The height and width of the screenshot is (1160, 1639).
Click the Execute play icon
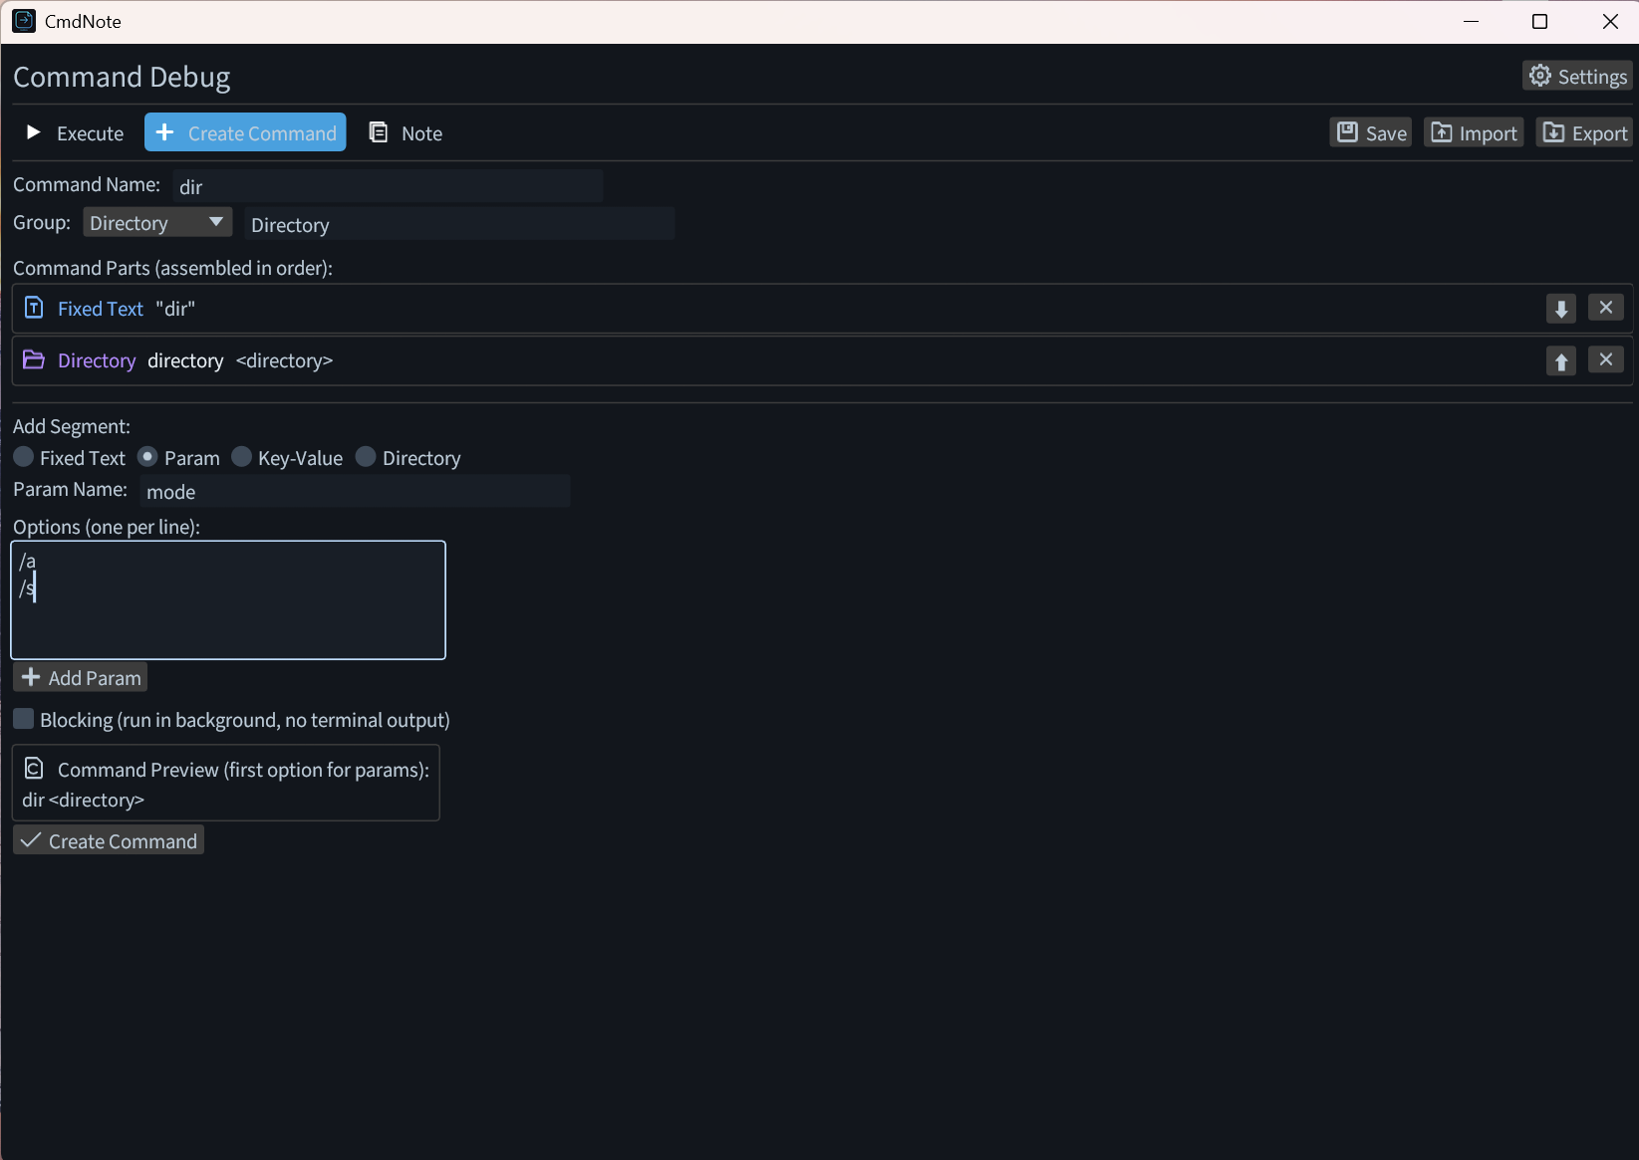click(x=33, y=132)
